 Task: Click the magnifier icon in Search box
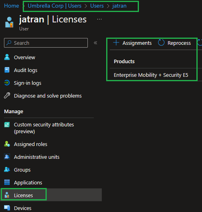9,43
